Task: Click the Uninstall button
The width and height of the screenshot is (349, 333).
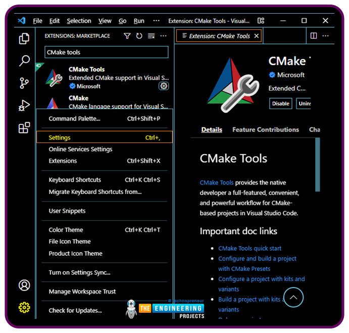Action: [x=304, y=104]
